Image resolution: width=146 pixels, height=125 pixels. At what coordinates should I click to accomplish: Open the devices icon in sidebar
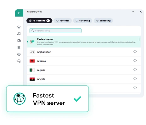click(19, 41)
